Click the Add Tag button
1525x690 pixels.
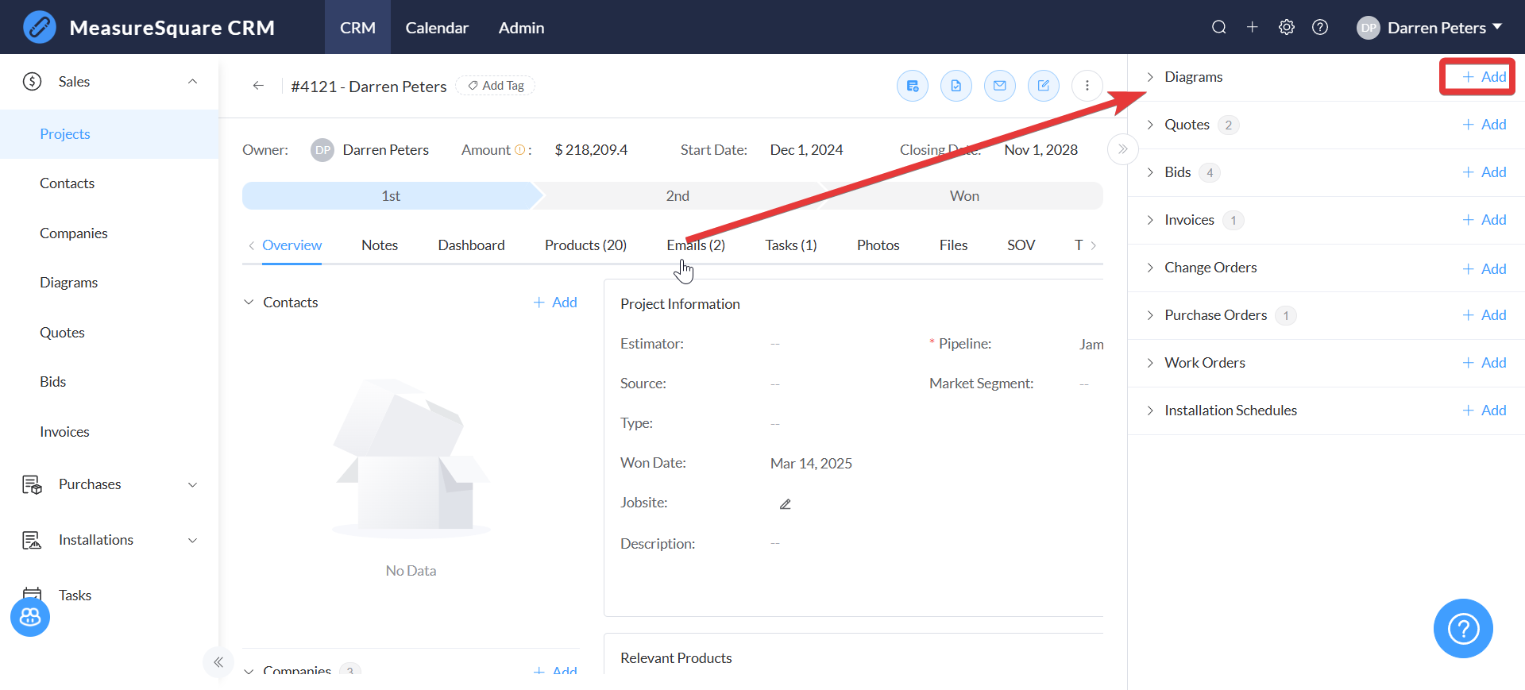point(496,86)
